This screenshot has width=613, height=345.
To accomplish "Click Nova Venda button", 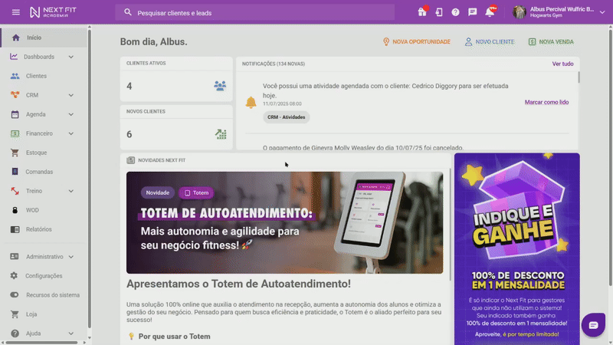I will point(551,41).
